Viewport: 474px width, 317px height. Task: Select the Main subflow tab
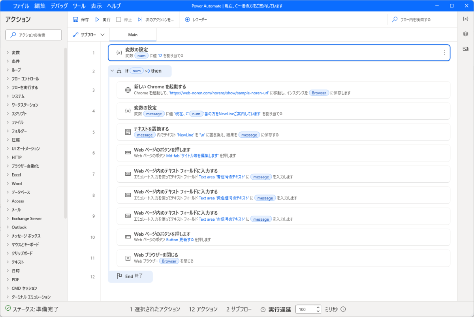point(133,35)
